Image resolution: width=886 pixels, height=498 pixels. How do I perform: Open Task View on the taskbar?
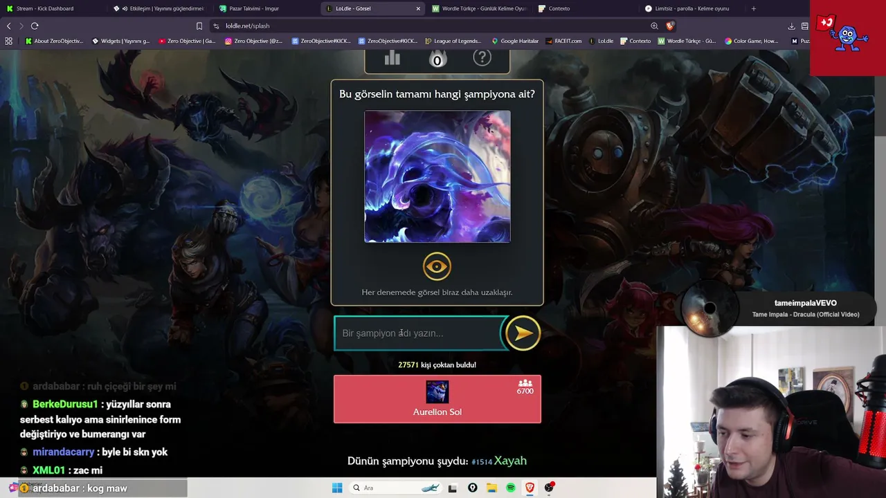pos(452,488)
